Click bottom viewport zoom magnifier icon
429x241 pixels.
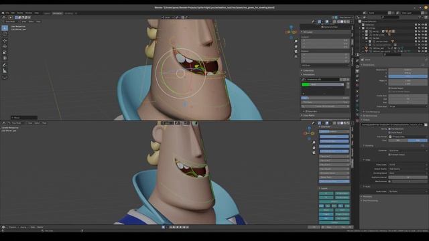click(x=314, y=143)
